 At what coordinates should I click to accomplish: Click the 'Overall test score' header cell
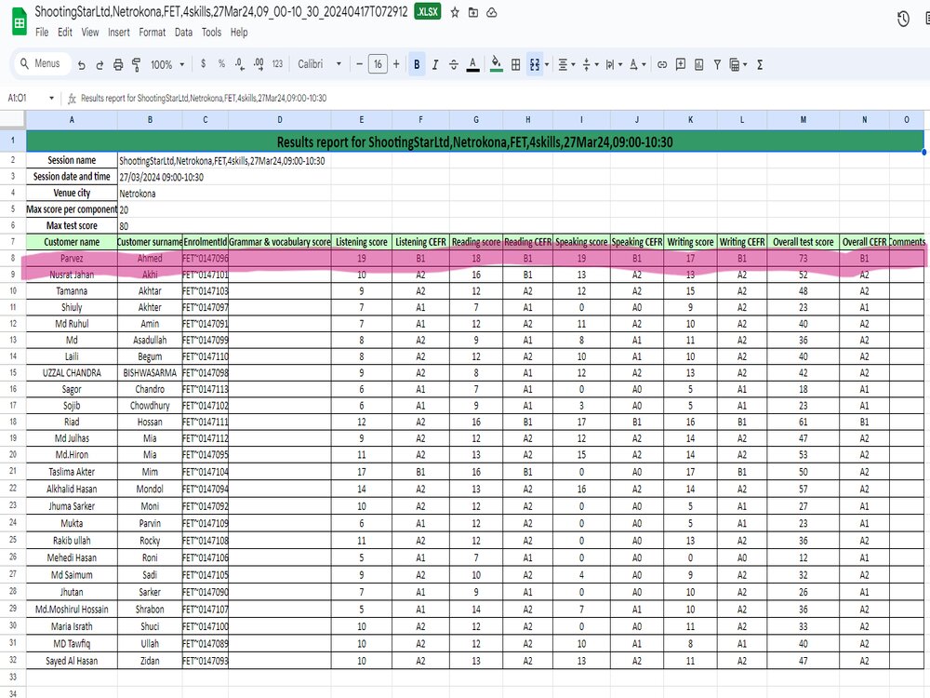pos(804,242)
